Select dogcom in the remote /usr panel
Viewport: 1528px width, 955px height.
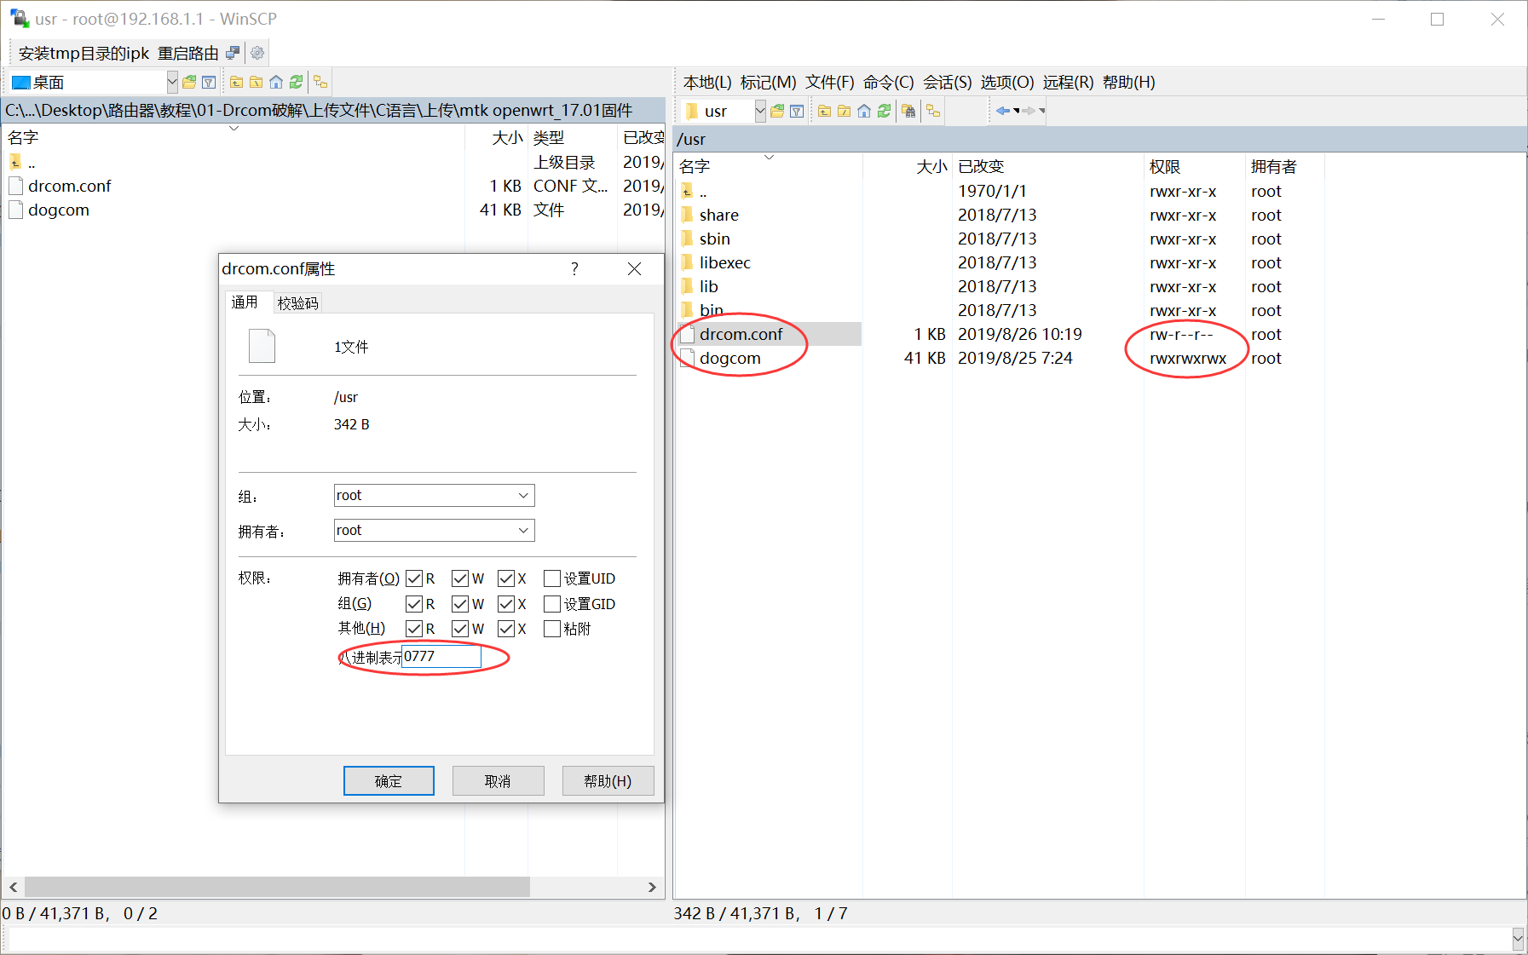coord(729,359)
